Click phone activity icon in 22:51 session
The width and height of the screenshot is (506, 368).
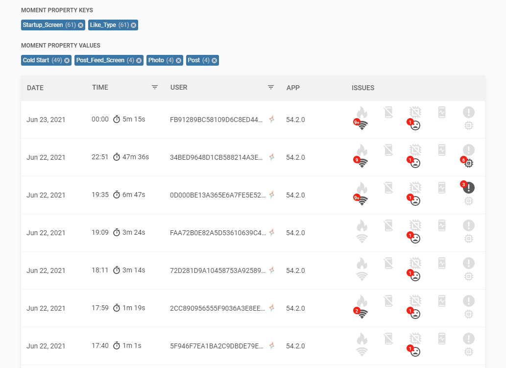[442, 150]
